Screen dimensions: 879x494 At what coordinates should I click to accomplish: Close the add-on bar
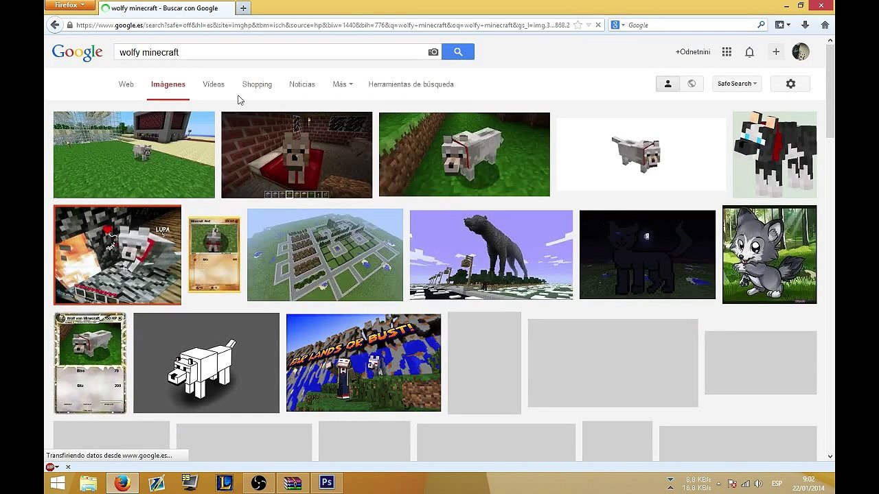(68, 467)
